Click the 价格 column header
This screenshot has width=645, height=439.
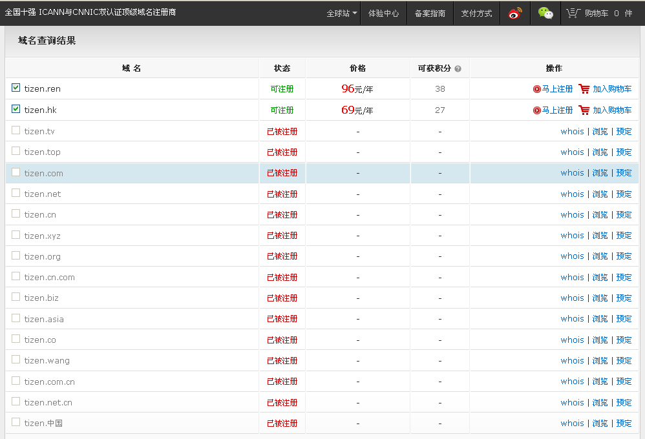coord(357,68)
